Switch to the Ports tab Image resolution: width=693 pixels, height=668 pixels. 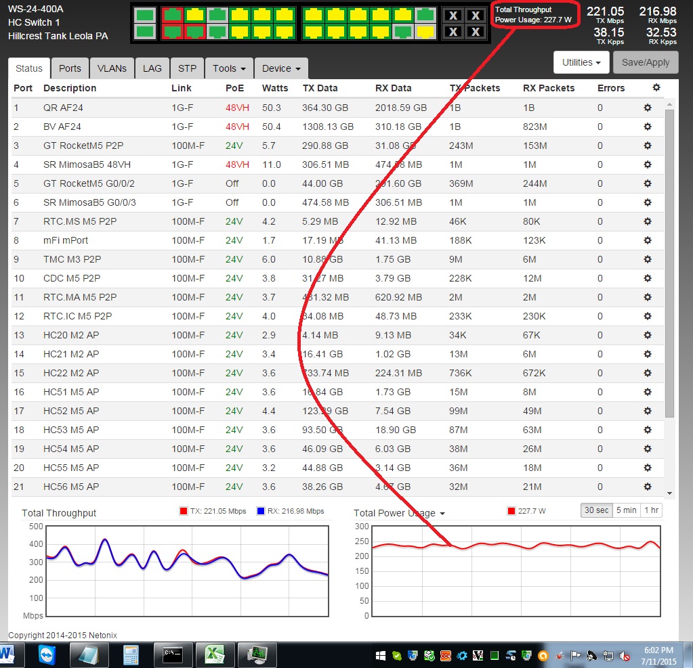(x=70, y=68)
